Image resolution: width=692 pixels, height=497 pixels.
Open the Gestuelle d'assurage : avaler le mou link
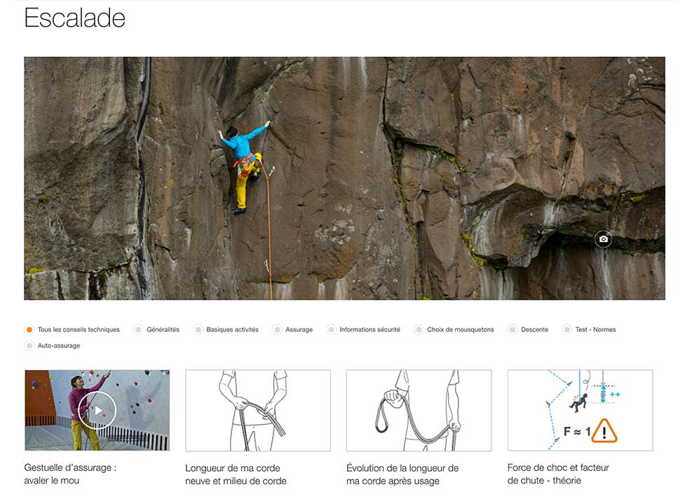coord(70,474)
